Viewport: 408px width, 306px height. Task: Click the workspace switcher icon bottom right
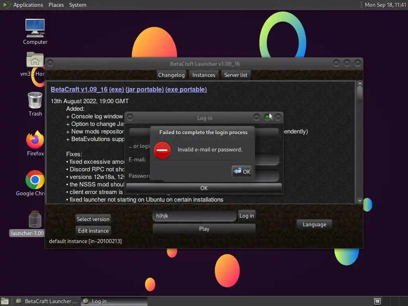[377, 301]
